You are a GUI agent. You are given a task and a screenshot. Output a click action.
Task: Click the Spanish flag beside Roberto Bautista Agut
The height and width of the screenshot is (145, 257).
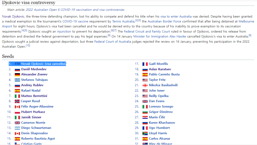(17, 139)
